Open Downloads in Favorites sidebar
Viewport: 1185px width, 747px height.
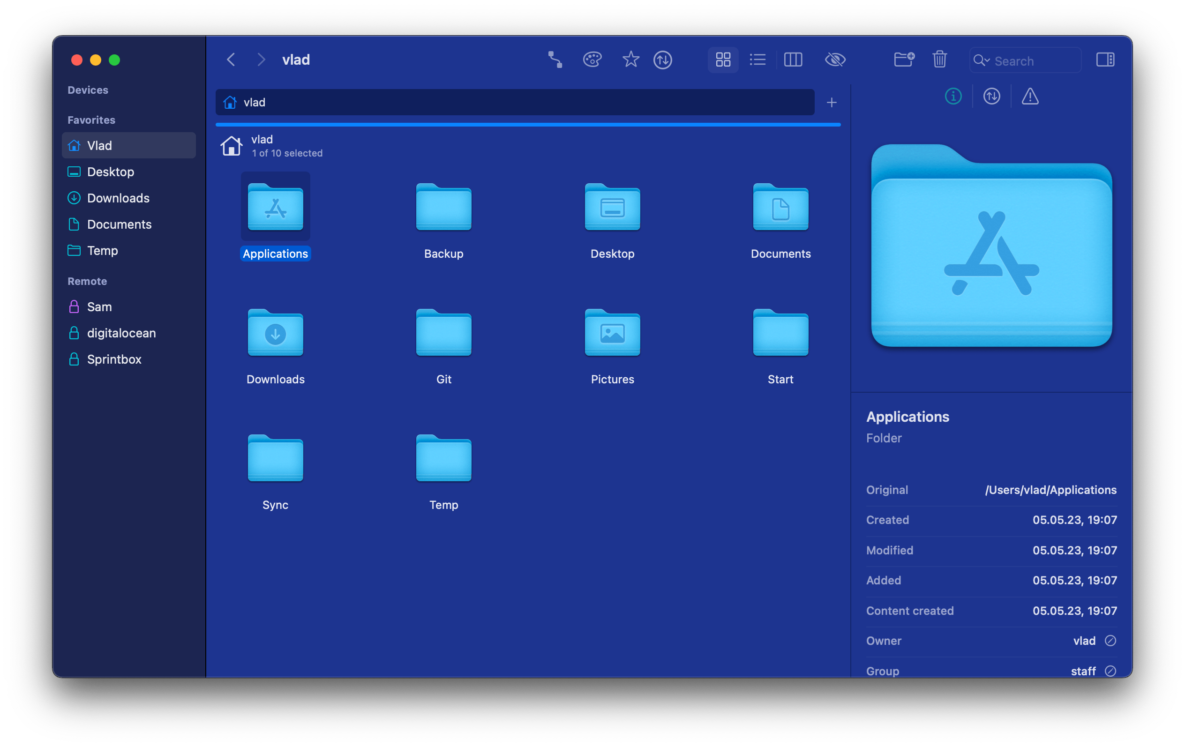point(129,198)
